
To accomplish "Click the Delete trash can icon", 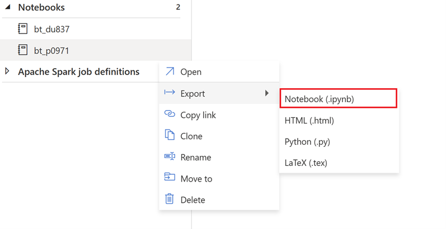I will click(170, 199).
